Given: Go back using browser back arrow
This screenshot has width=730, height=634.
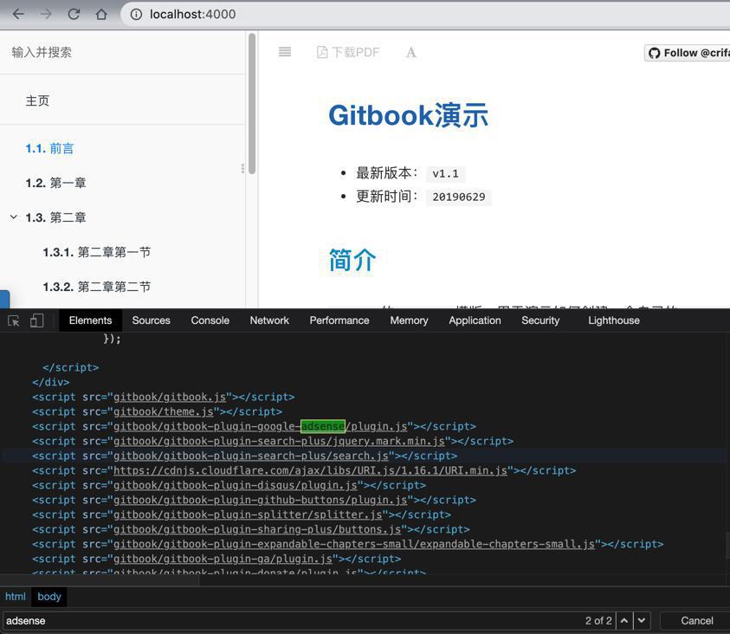Looking at the screenshot, I should coord(18,15).
